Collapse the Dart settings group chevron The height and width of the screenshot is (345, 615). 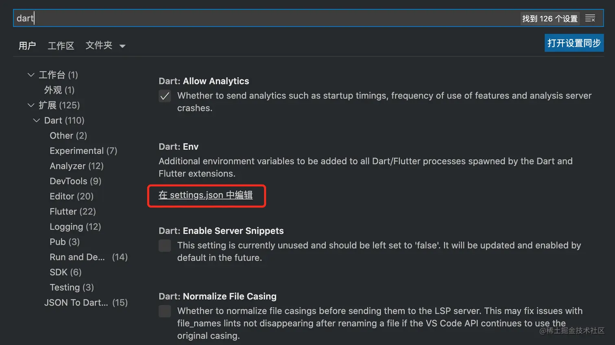pyautogui.click(x=37, y=120)
